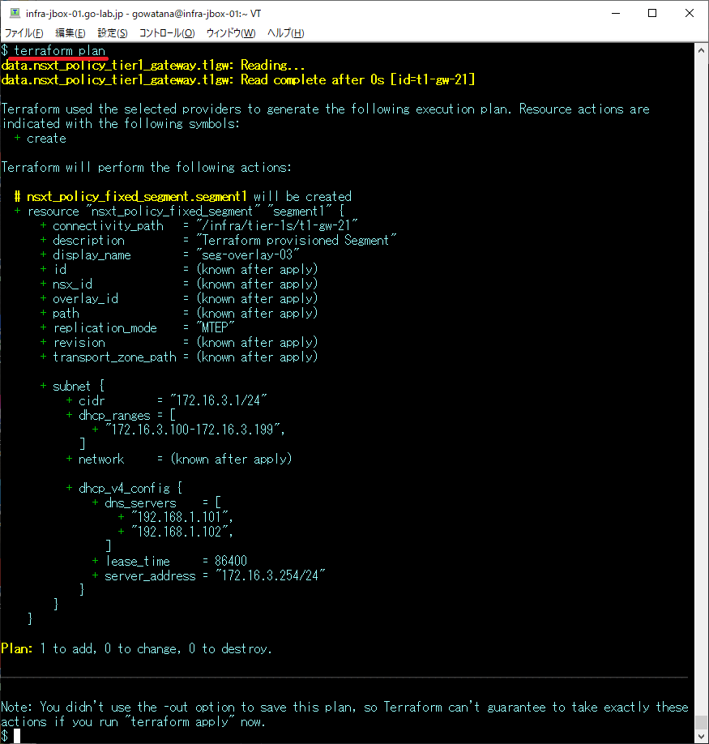The height and width of the screenshot is (744, 709).
Task: Click the Note about -out option
Action: pyautogui.click(x=344, y=715)
